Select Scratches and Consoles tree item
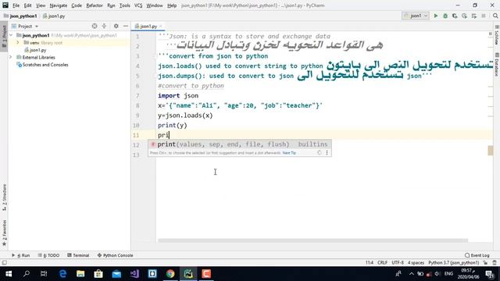This screenshot has height=281, width=500. tap(45, 65)
